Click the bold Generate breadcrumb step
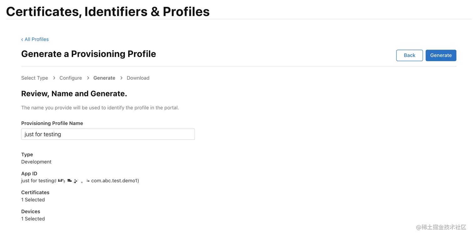 [x=104, y=78]
